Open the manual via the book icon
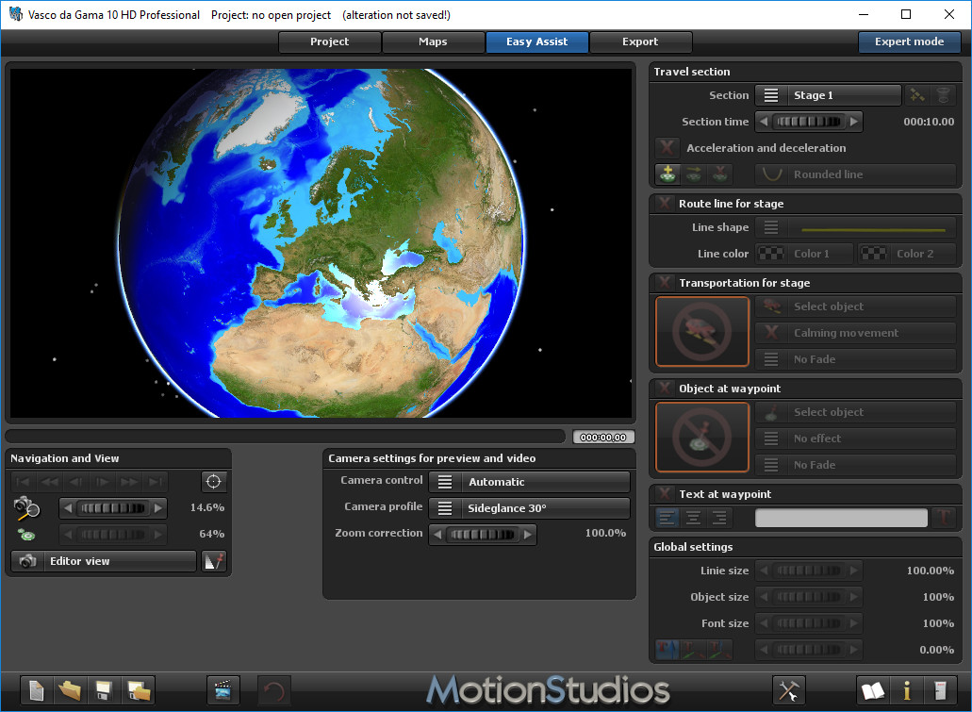The height and width of the screenshot is (712, 972). [x=873, y=690]
